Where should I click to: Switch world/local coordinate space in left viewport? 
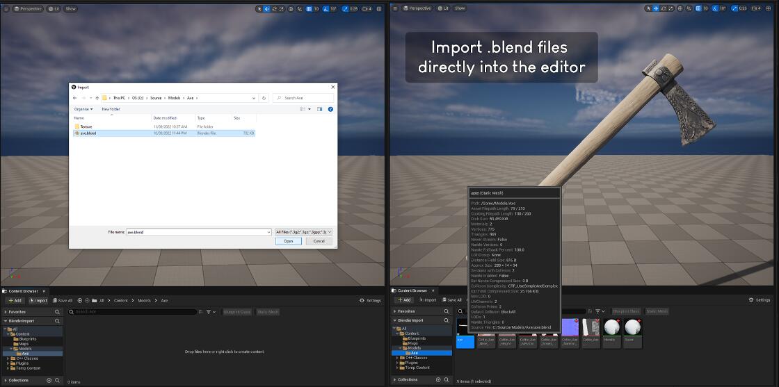coord(291,8)
